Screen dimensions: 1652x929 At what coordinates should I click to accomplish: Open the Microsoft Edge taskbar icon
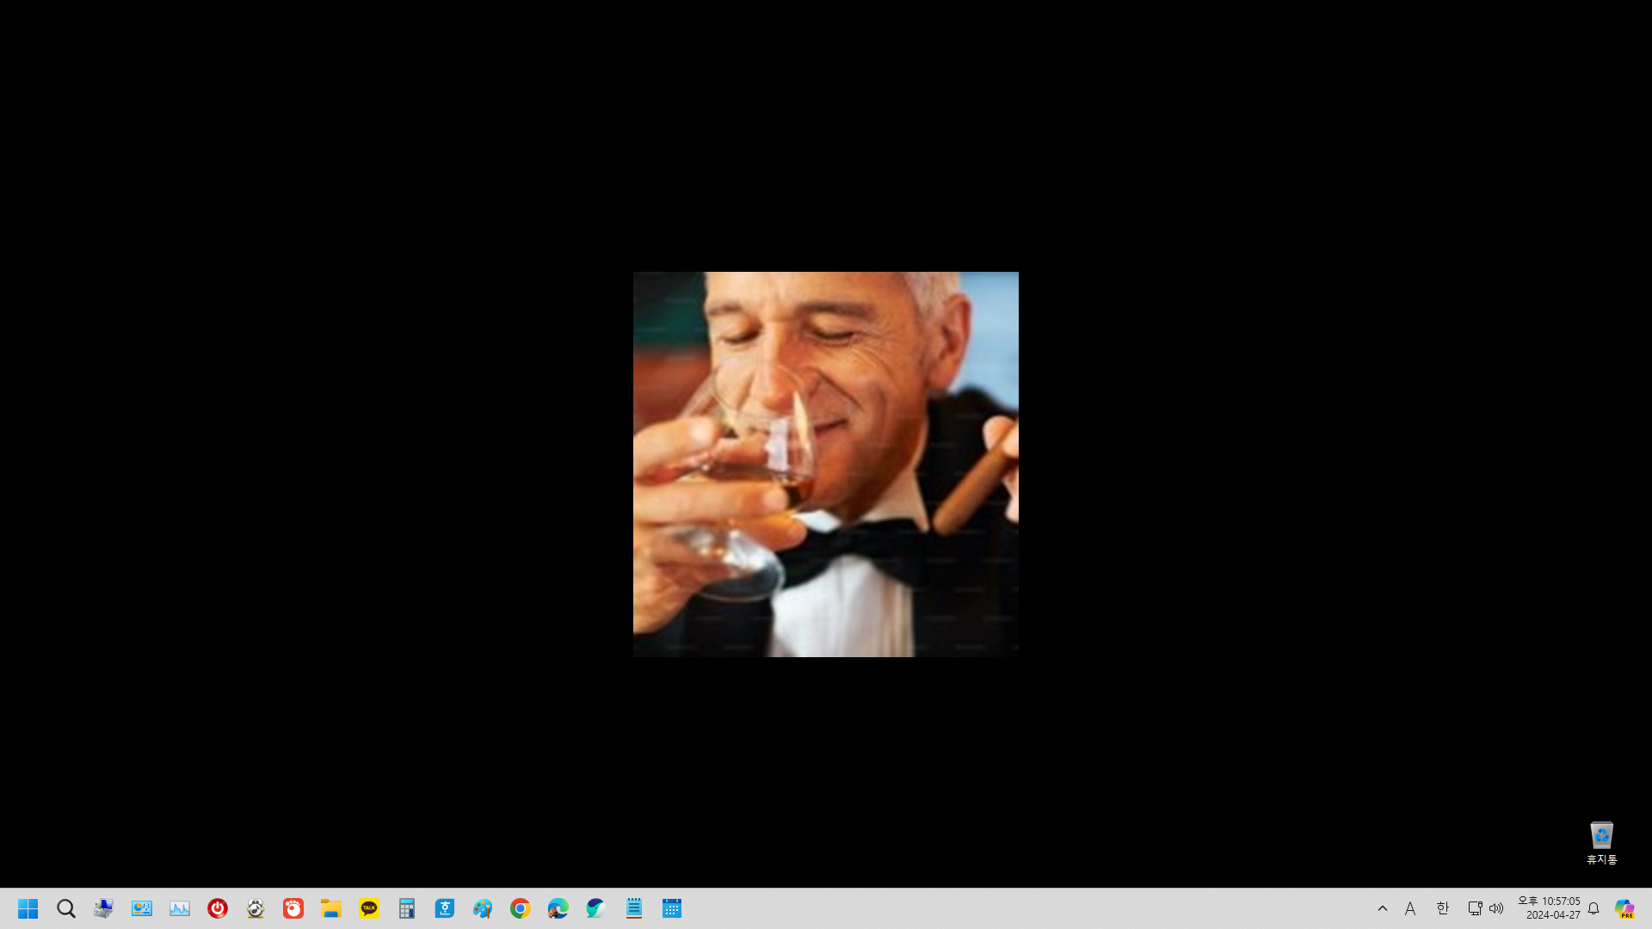pyautogui.click(x=558, y=908)
